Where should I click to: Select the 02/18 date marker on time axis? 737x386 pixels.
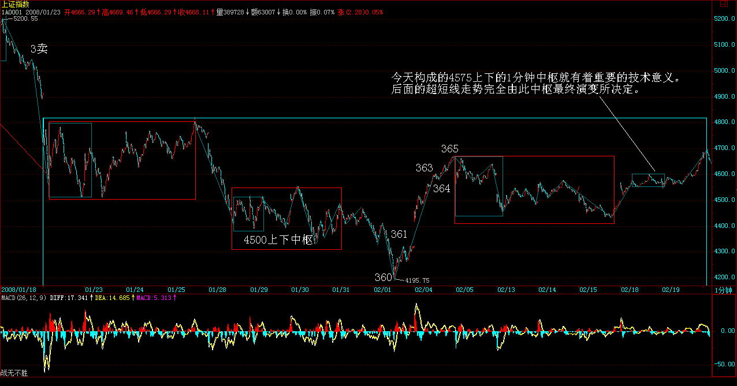coord(629,290)
